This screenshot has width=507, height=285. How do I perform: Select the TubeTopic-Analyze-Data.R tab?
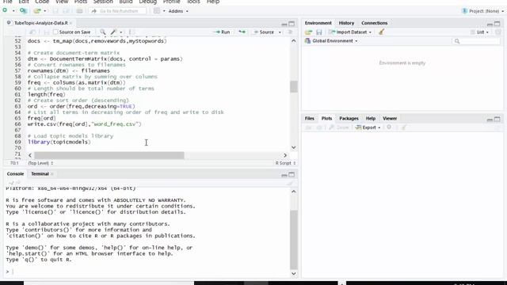pos(40,23)
